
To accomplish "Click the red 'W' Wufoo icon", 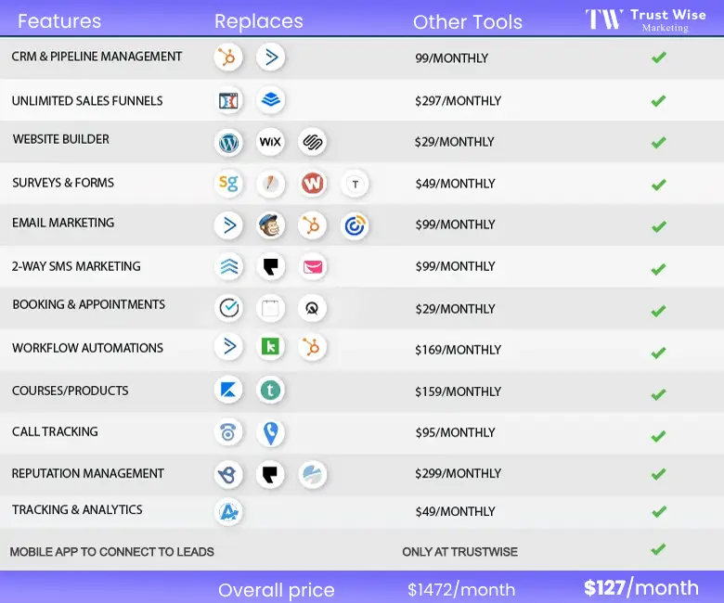I will click(x=313, y=184).
